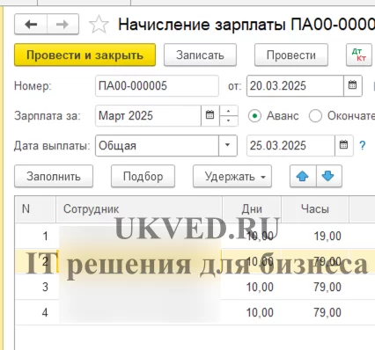Decrease the salary month with the down spinner
This screenshot has height=350, width=375.
229,120
